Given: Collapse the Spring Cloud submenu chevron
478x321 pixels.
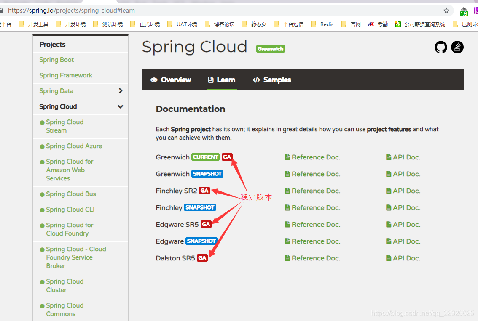Looking at the screenshot, I should (121, 106).
